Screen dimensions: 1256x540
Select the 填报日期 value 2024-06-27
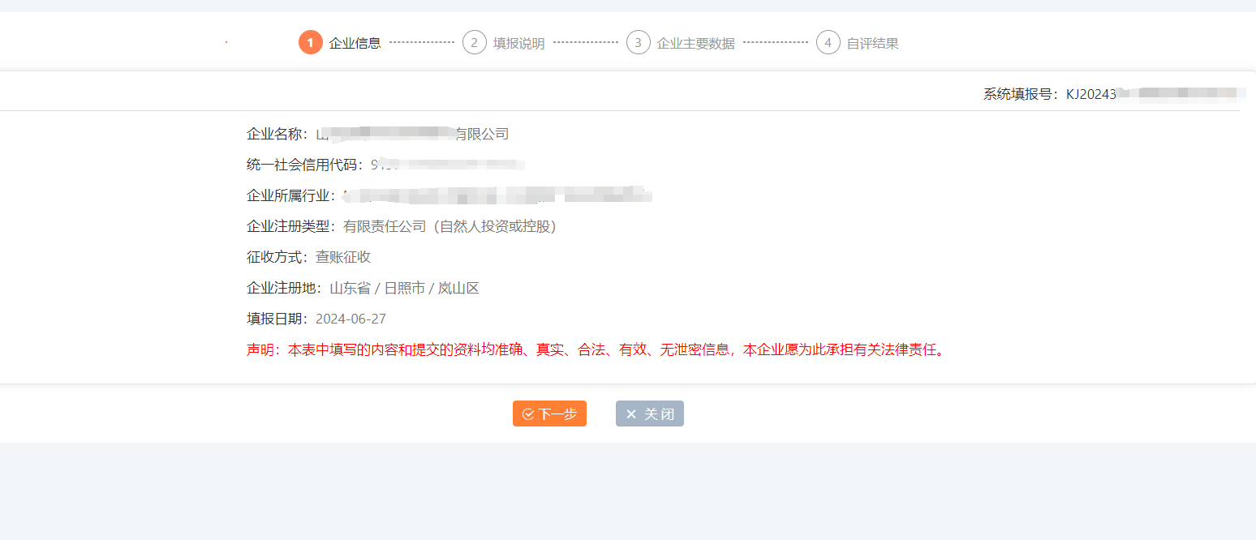351,318
